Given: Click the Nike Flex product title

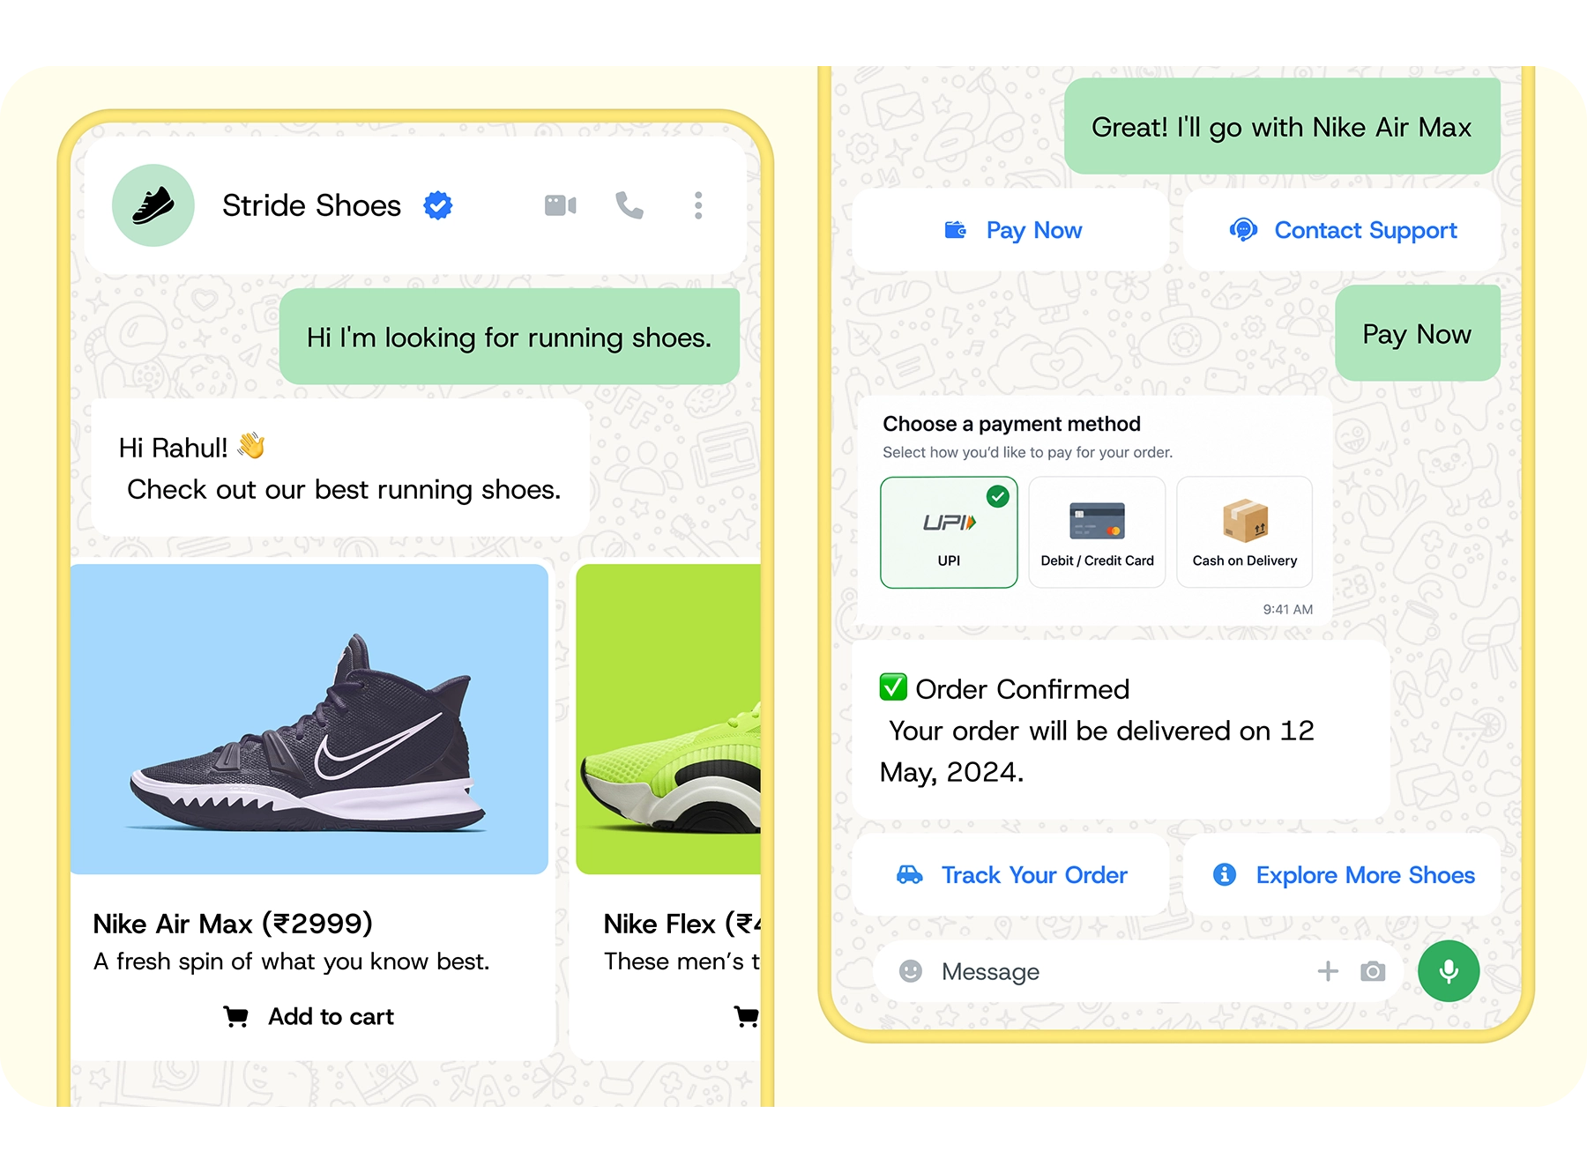Looking at the screenshot, I should 682,924.
